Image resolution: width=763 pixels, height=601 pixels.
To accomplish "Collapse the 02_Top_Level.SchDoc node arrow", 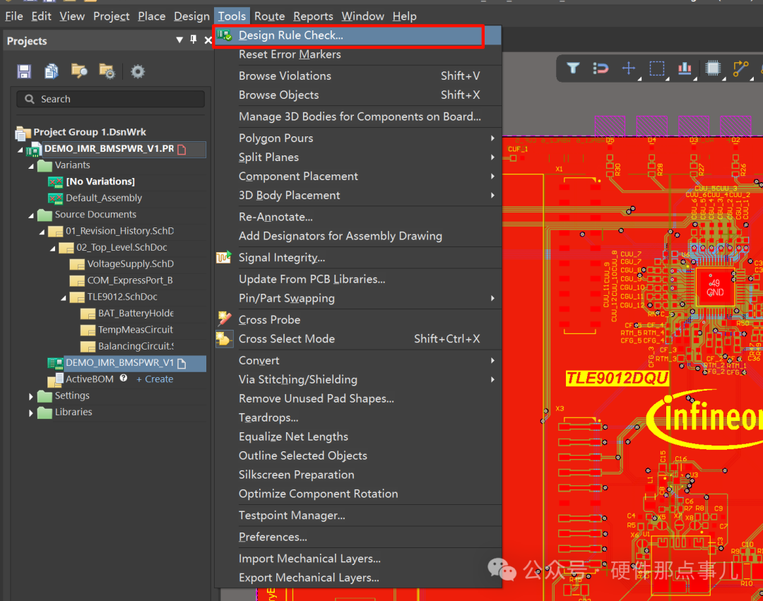I will [52, 249].
